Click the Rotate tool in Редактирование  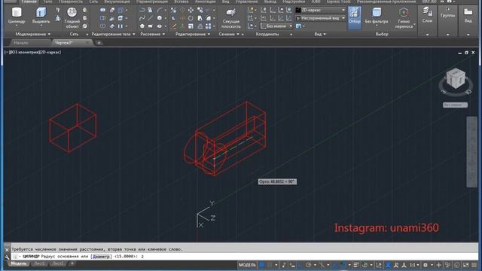[191, 18]
